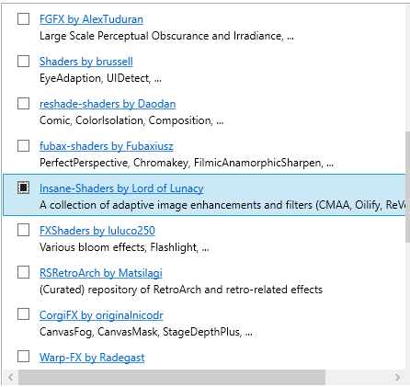Visit the fubax-shaders by Fubaxiusz link
Viewport: 410px width, 387px height.
pos(107,146)
